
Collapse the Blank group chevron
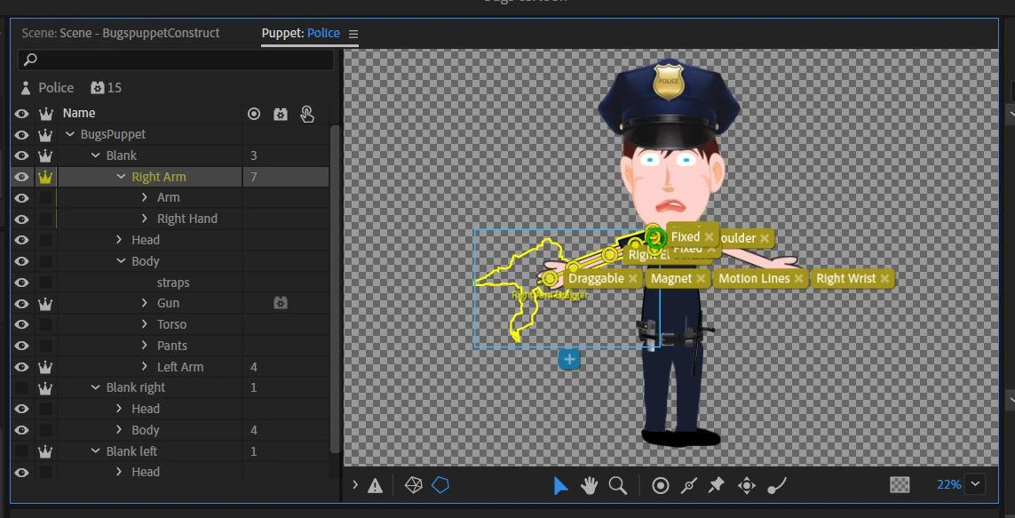(95, 155)
